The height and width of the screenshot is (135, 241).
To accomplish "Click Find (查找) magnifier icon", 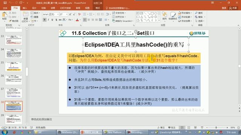I will [x=197, y=13].
